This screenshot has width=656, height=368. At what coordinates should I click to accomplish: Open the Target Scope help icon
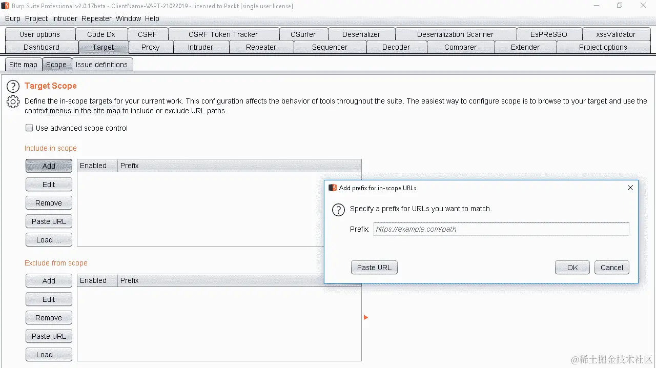tap(13, 86)
